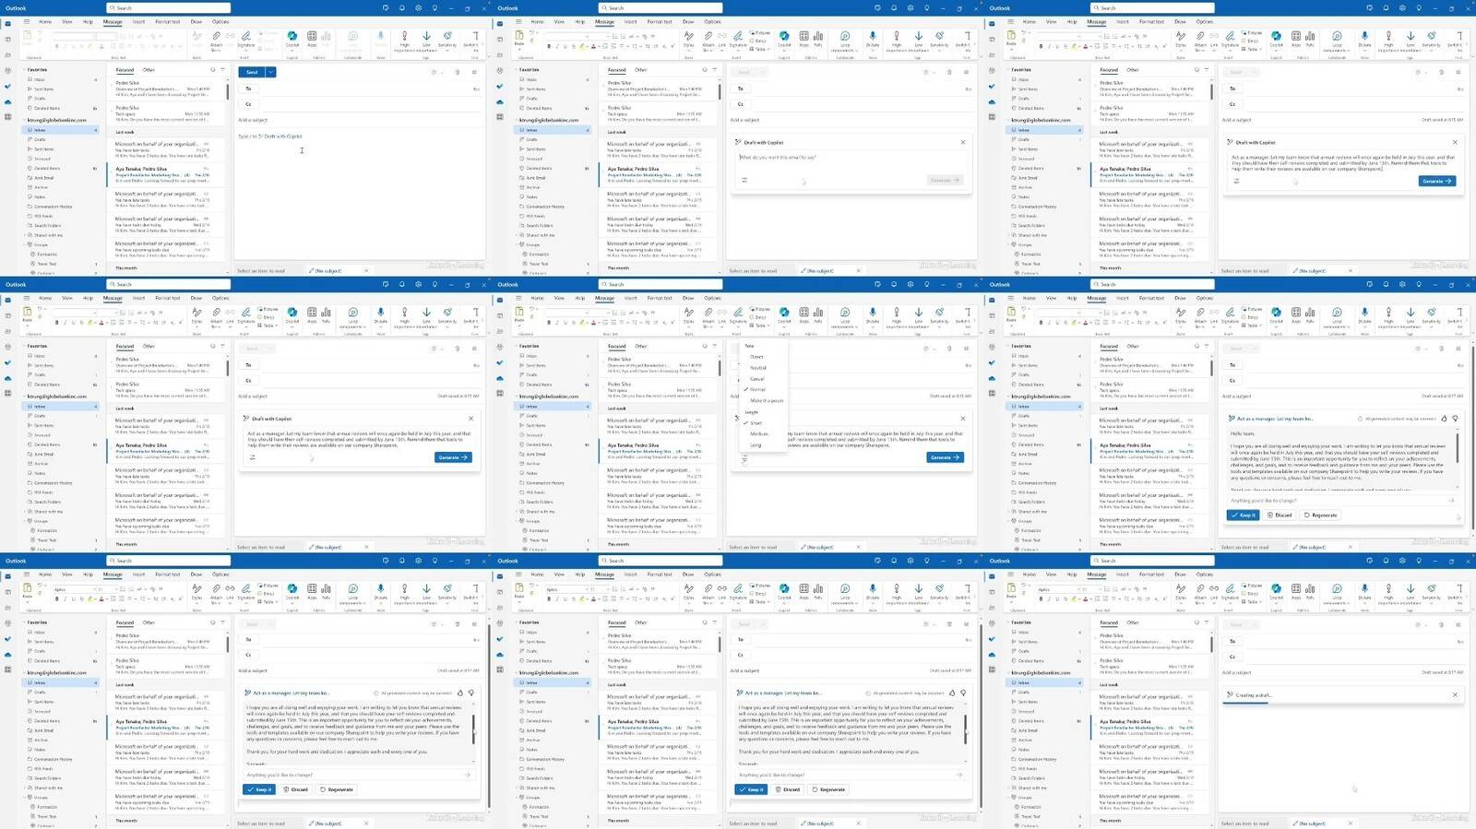Switch to Other tab in the blue Send window

[x=149, y=70]
